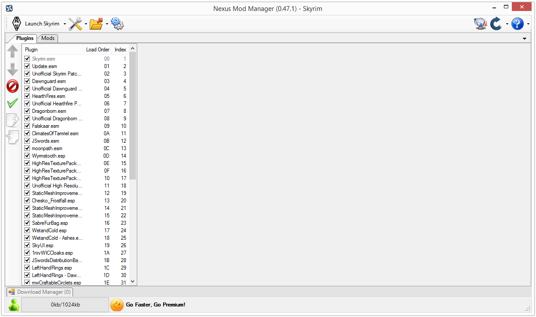Sort by the Index column header
Image resolution: width=536 pixels, height=317 pixels.
pyautogui.click(x=120, y=50)
